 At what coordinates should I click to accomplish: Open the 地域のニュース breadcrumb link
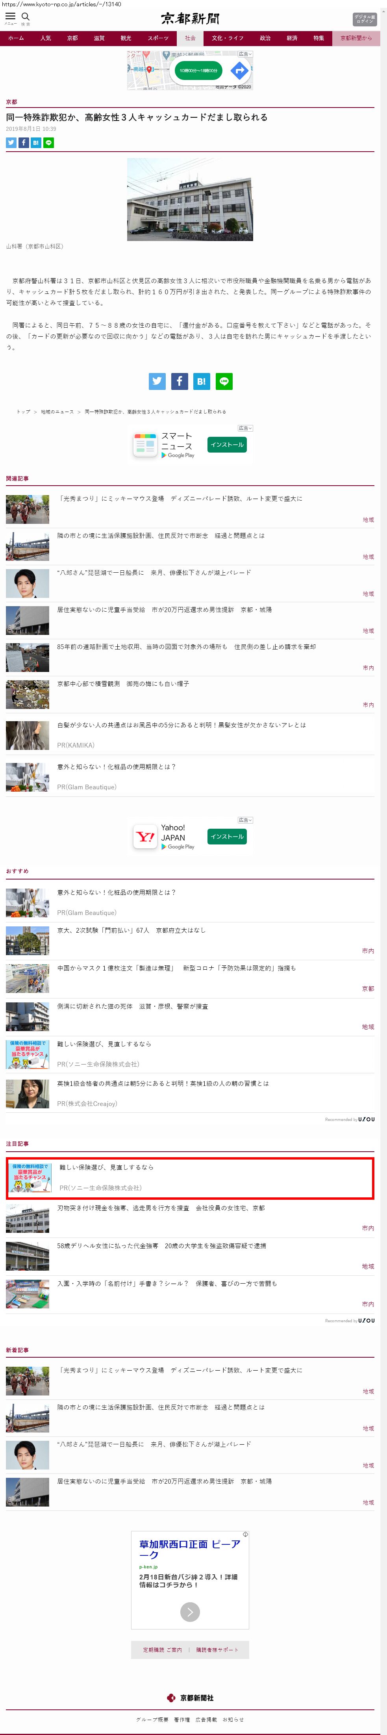pyautogui.click(x=57, y=412)
